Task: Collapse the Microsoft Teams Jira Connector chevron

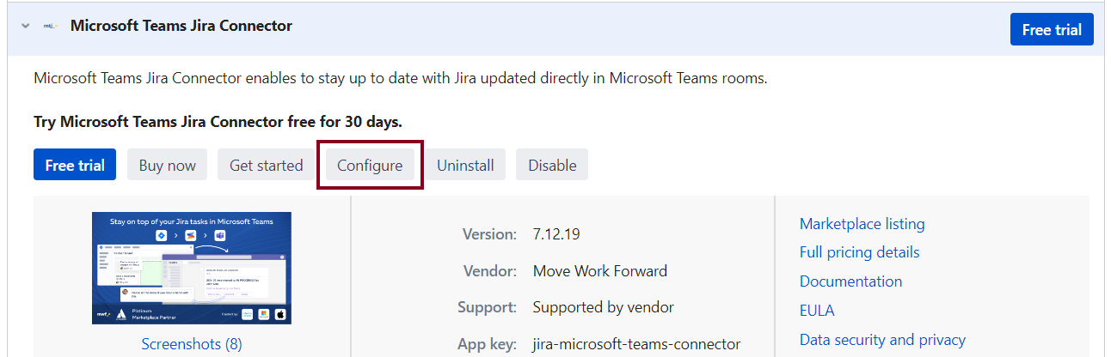Action: pos(26,27)
